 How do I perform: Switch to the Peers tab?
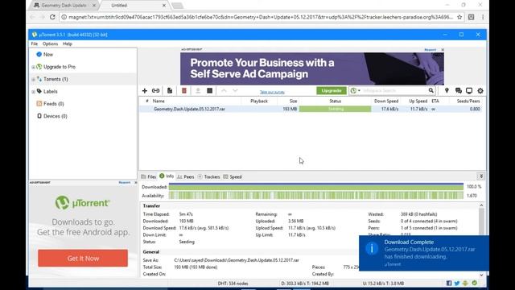coord(186,177)
